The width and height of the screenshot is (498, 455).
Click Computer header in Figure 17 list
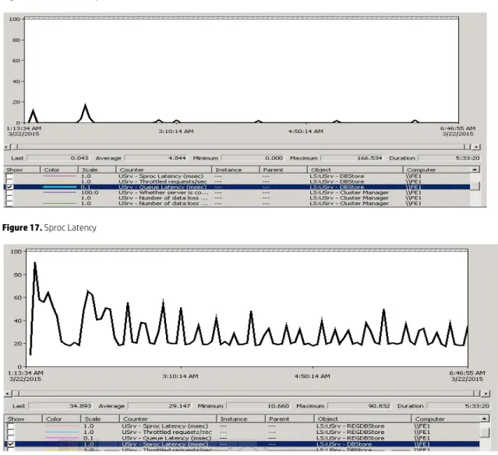coord(446,419)
